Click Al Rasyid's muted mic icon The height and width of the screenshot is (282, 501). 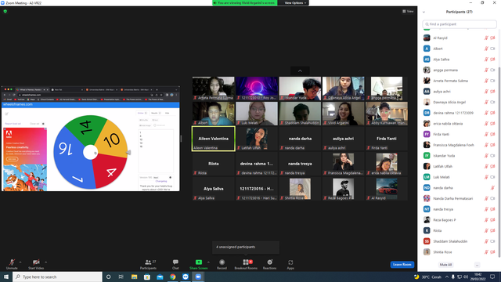pyautogui.click(x=486, y=38)
